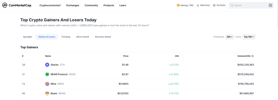This screenshot has width=278, height=100.
Task: Click the rank number 31
Action: coord(23,74)
